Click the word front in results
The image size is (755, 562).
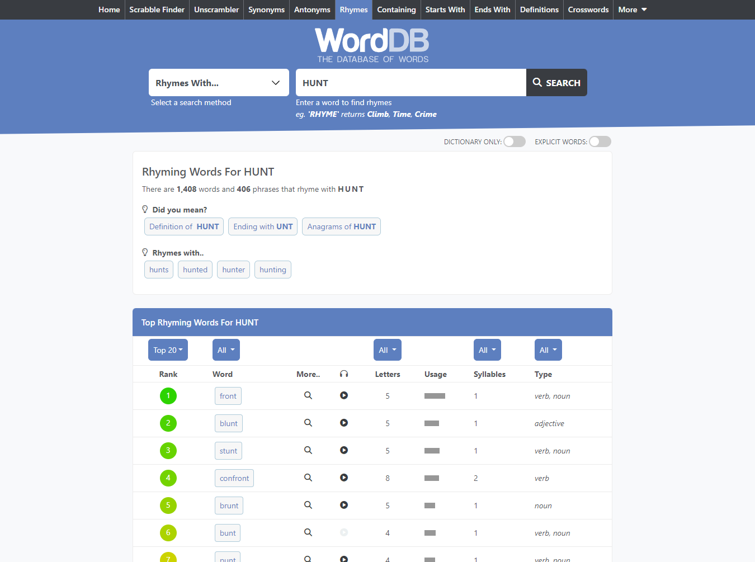tap(228, 396)
